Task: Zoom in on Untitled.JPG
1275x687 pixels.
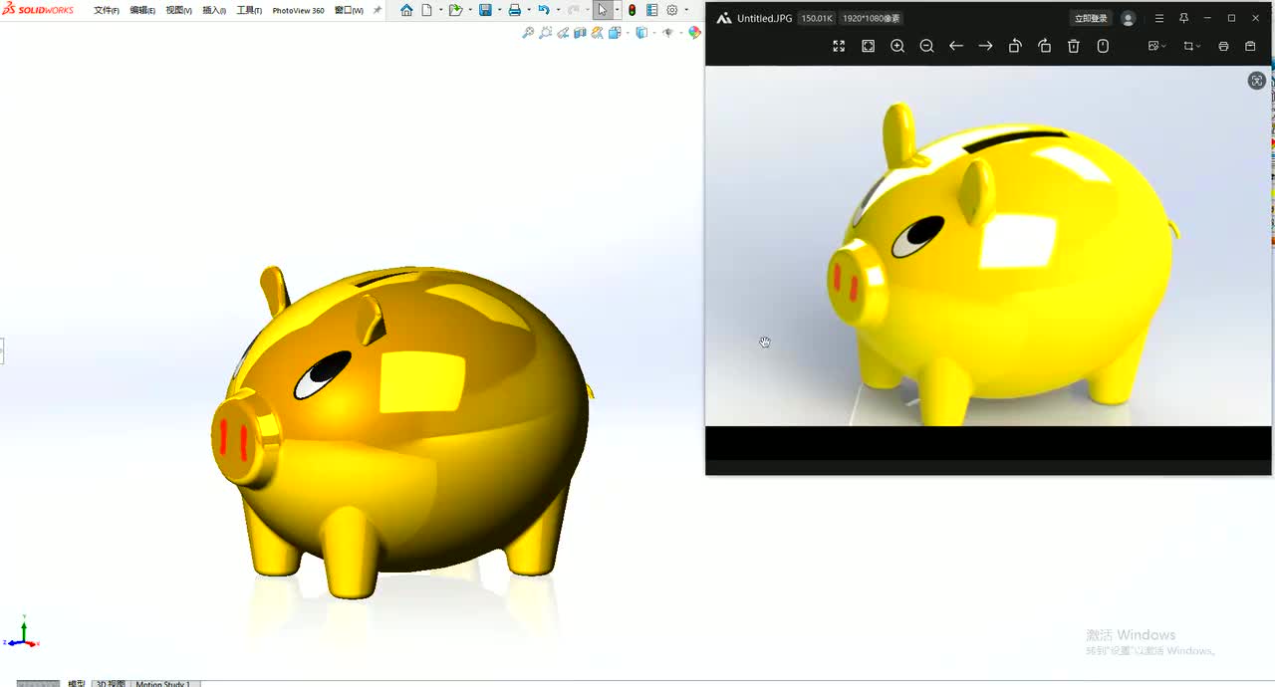Action: click(897, 46)
